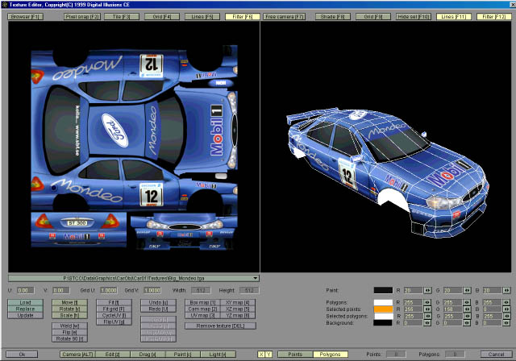This screenshot has height=361, width=516.
Task: Apply Cam map [2]
Action: click(202, 309)
